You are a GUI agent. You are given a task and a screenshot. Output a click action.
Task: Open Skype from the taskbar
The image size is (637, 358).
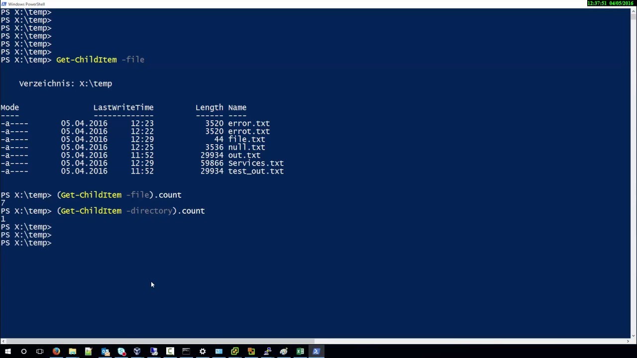121,352
